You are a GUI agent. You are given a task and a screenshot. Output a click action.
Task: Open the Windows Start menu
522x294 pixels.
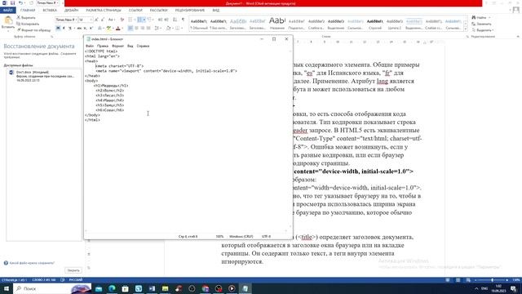(7, 288)
